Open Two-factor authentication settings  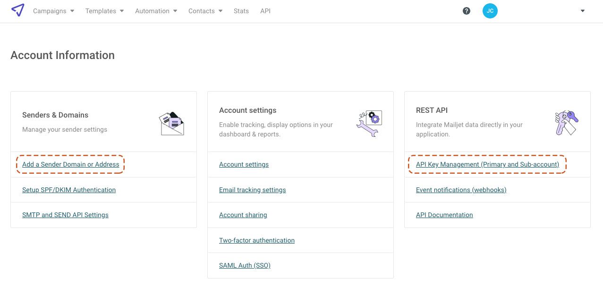click(256, 240)
